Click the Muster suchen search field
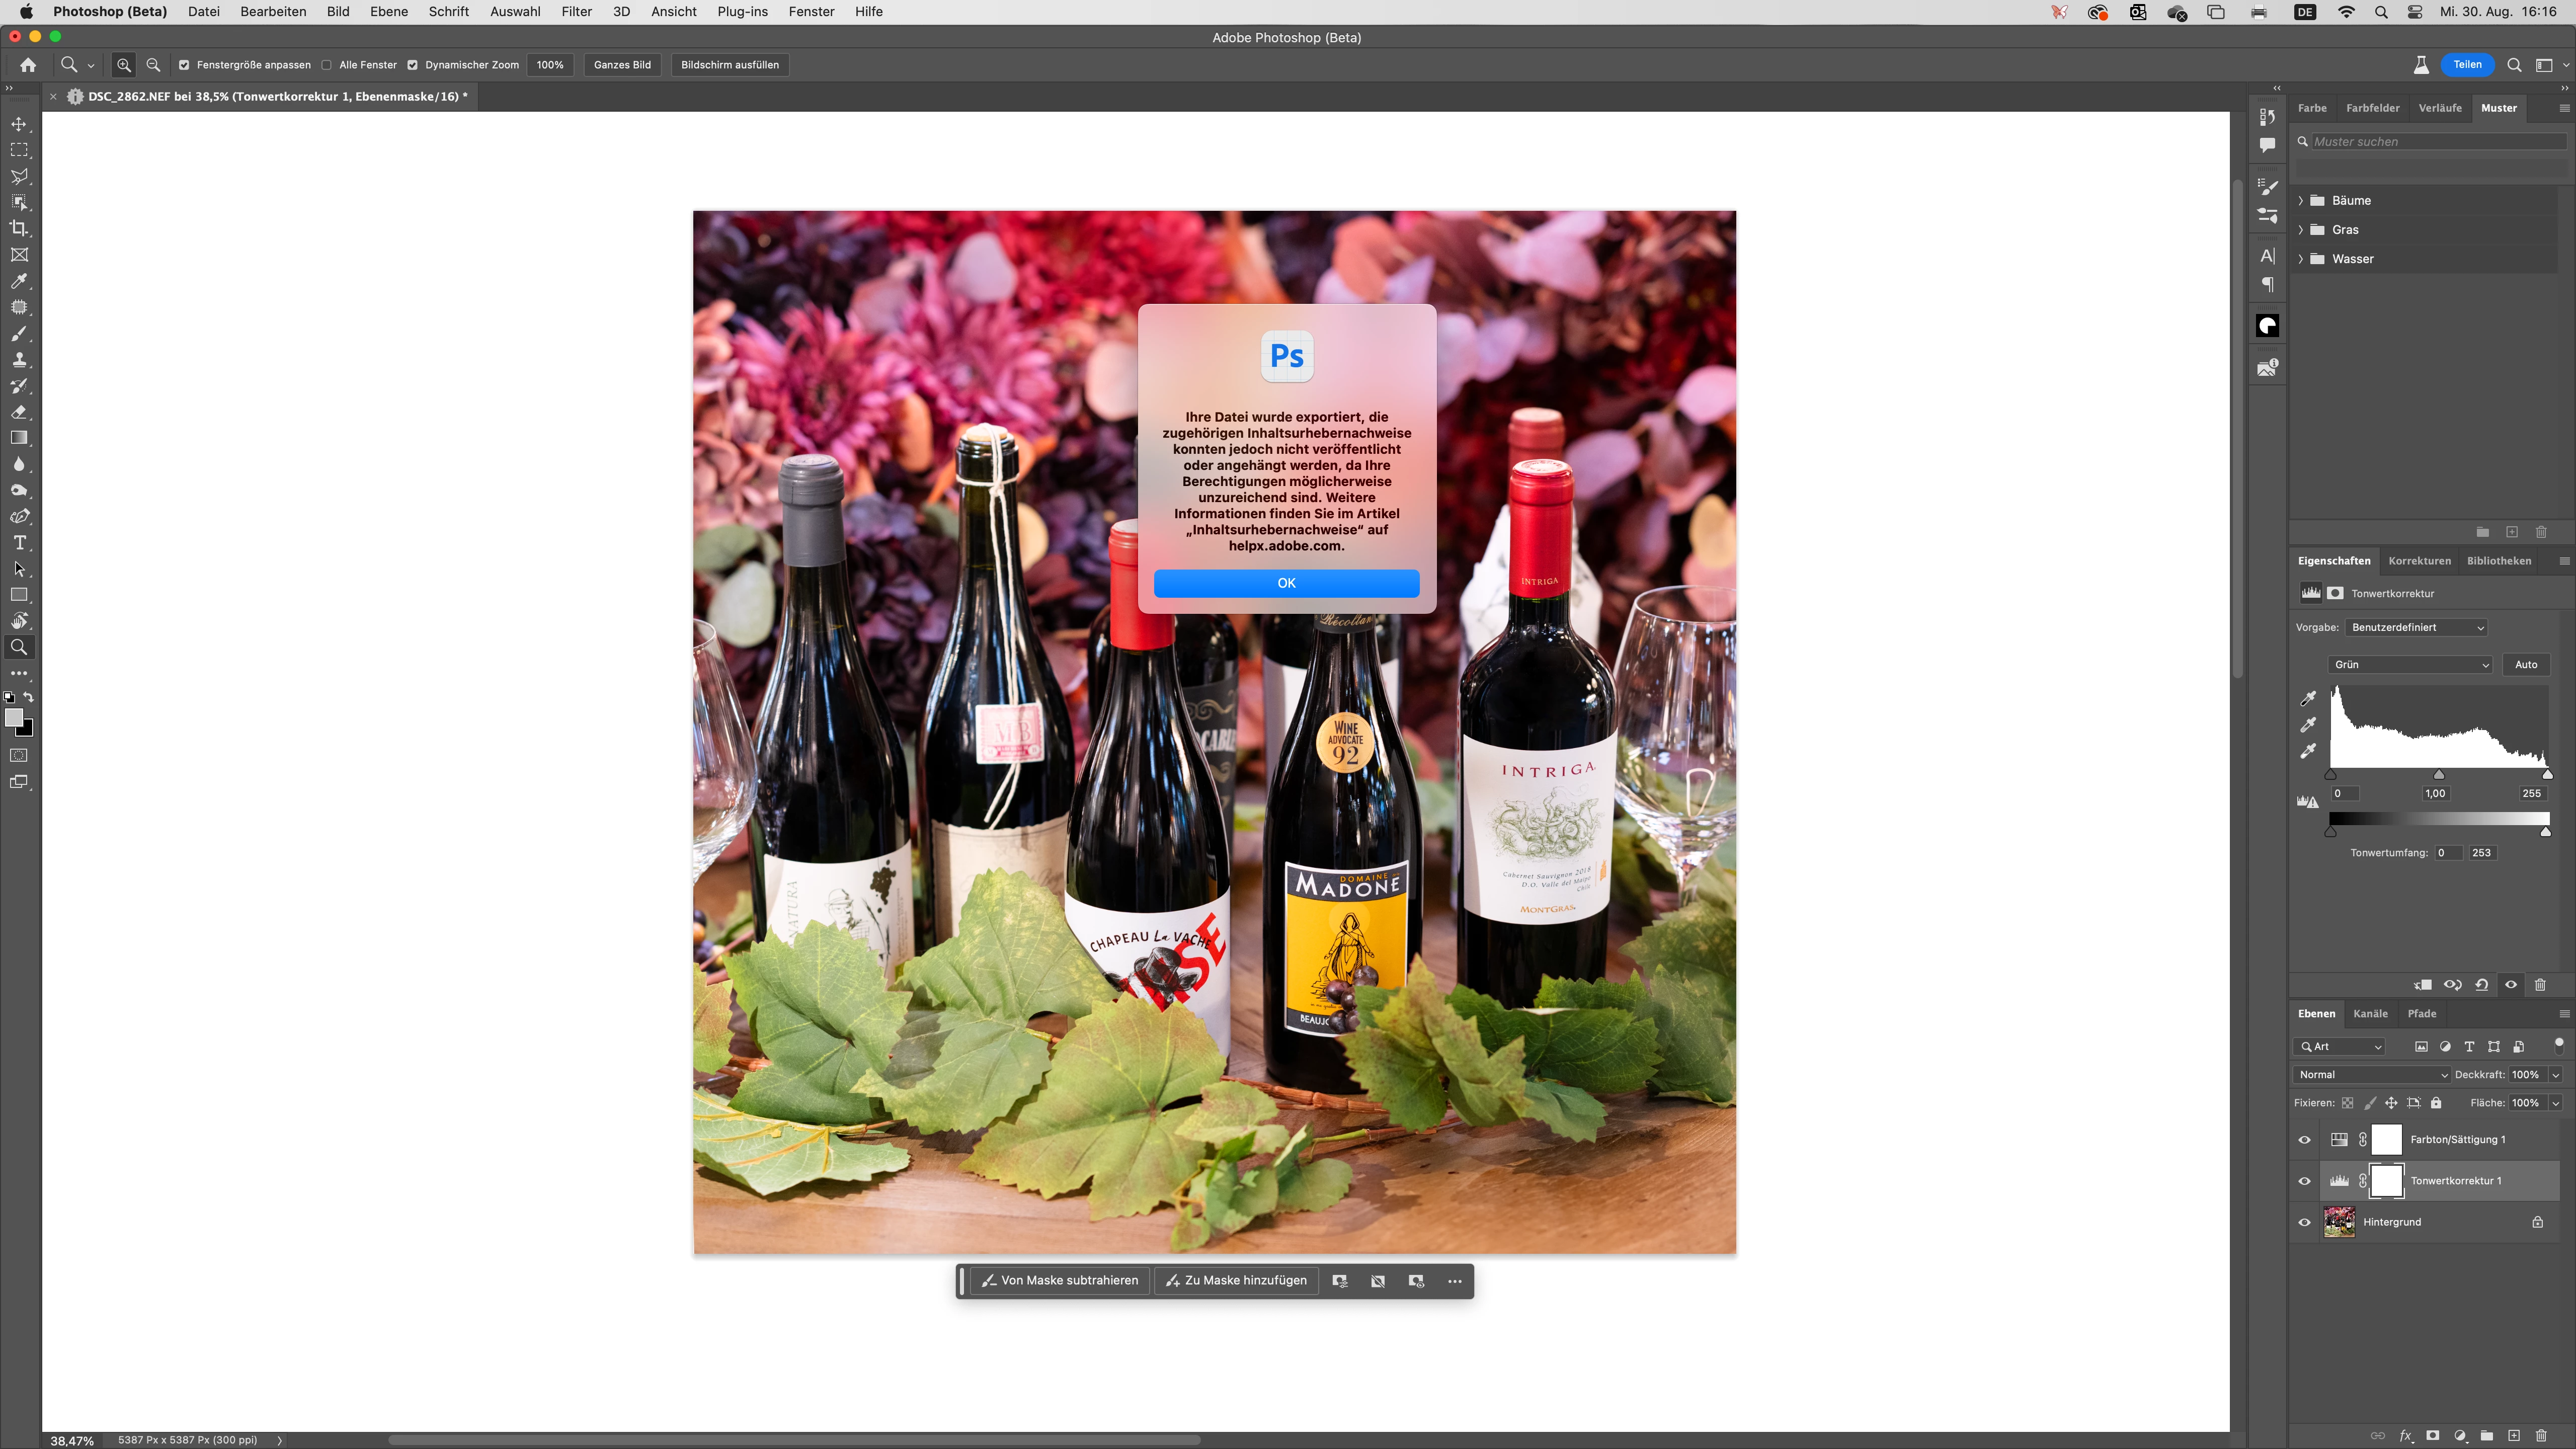 (2436, 142)
